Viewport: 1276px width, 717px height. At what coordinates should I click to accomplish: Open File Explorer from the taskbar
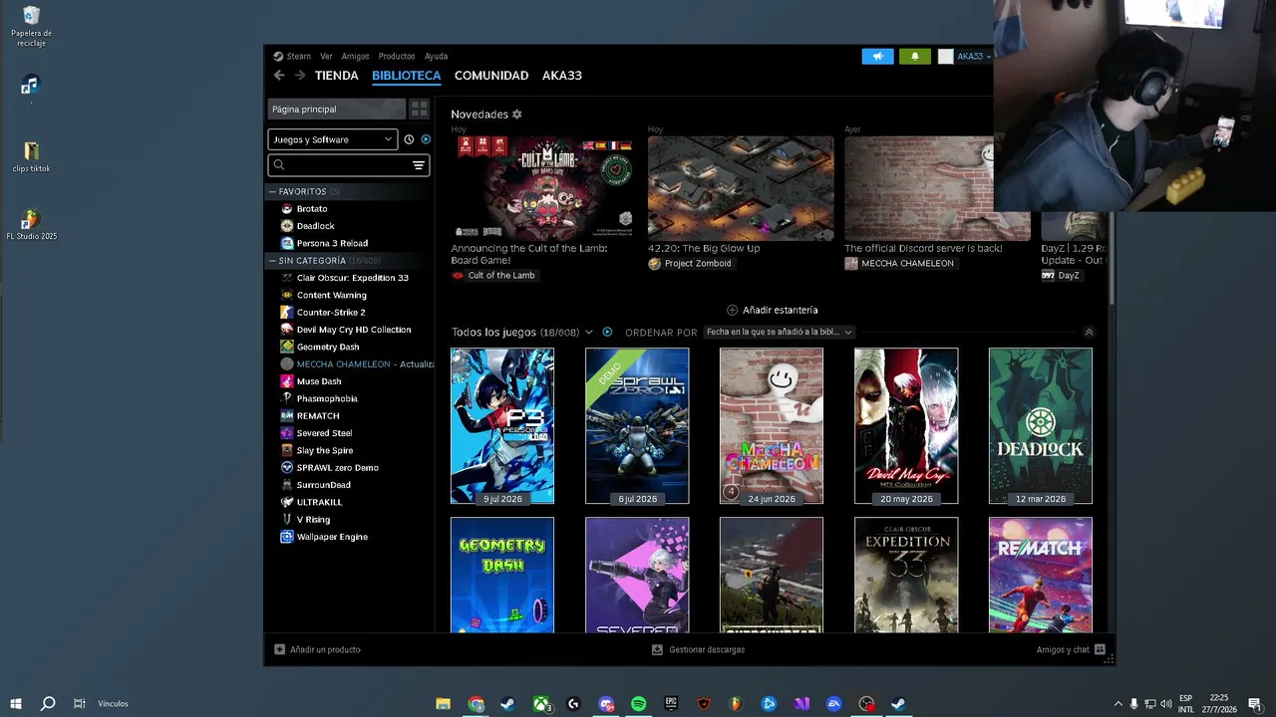pyautogui.click(x=444, y=704)
